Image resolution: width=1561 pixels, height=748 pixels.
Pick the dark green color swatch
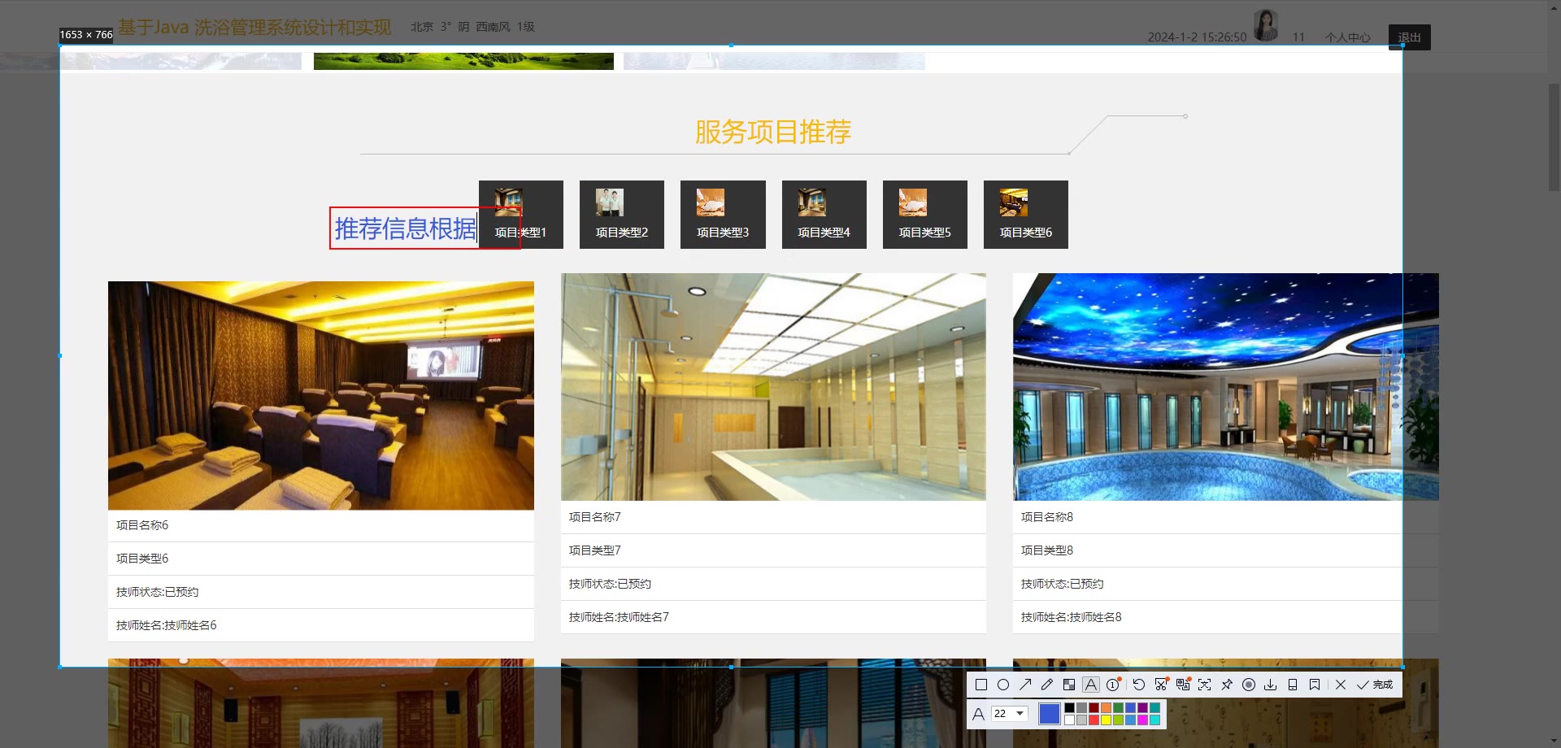1118,707
